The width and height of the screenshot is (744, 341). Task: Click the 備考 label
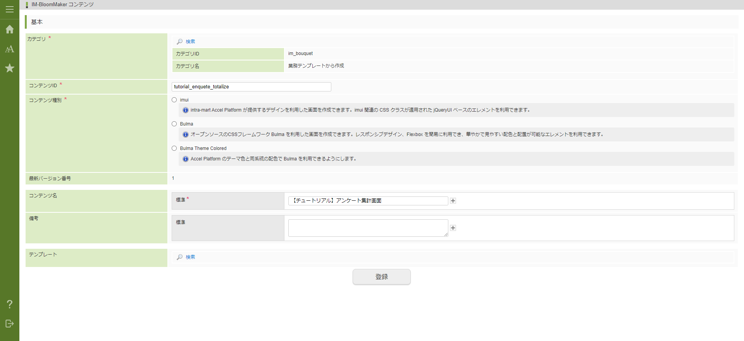point(34,219)
